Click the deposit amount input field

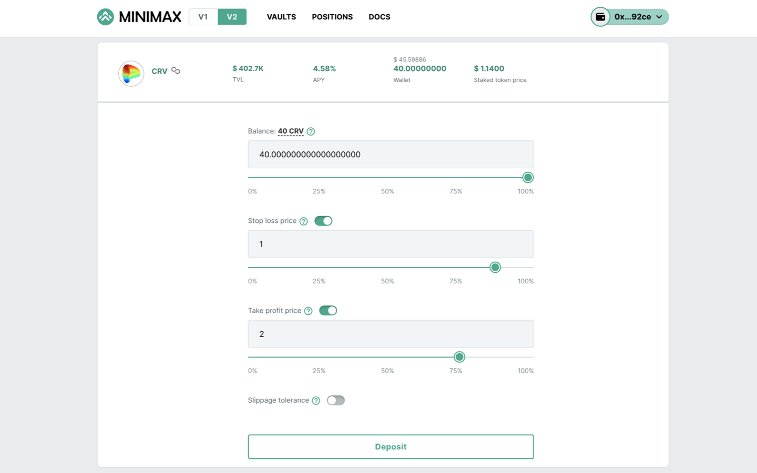[x=391, y=155]
